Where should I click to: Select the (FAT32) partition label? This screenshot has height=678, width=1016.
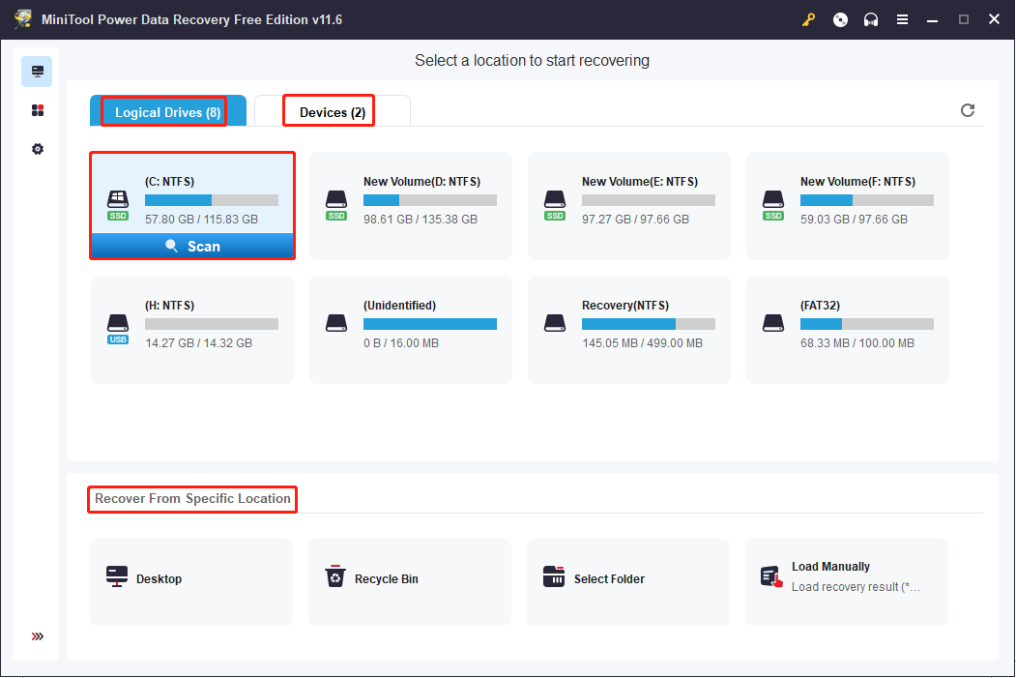point(821,306)
